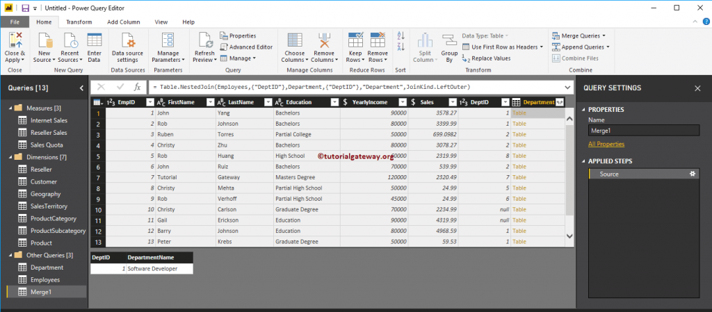Open Education column filter dropdown
Image resolution: width=712 pixels, height=312 pixels.
[x=334, y=102]
